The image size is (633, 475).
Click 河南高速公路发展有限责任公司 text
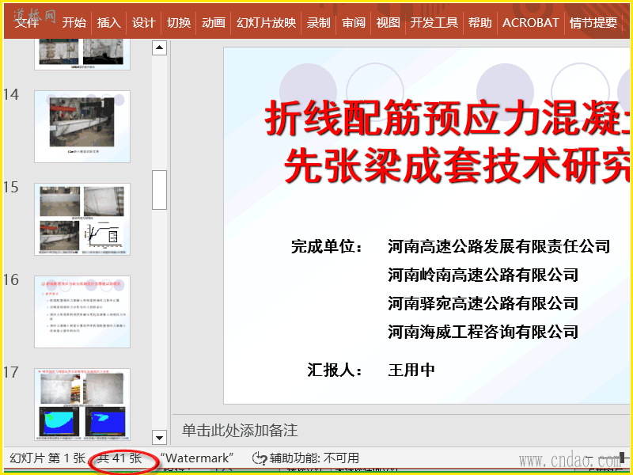[x=499, y=246]
